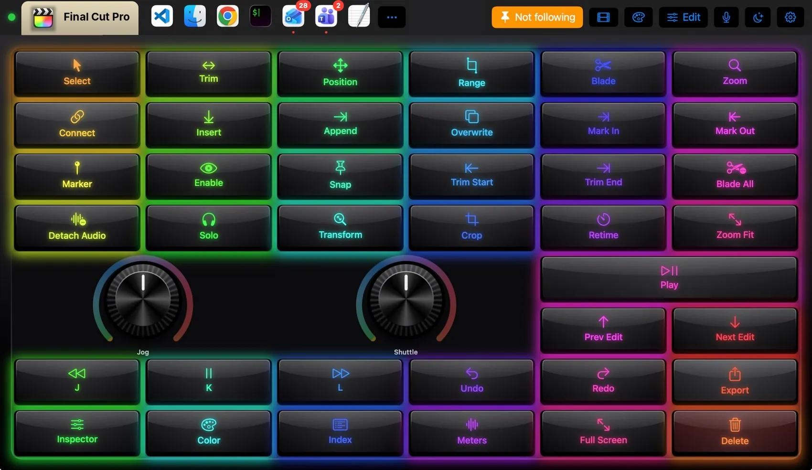Screen dimensions: 812x470
Task: Click the Delete trash button
Action: coord(735,433)
